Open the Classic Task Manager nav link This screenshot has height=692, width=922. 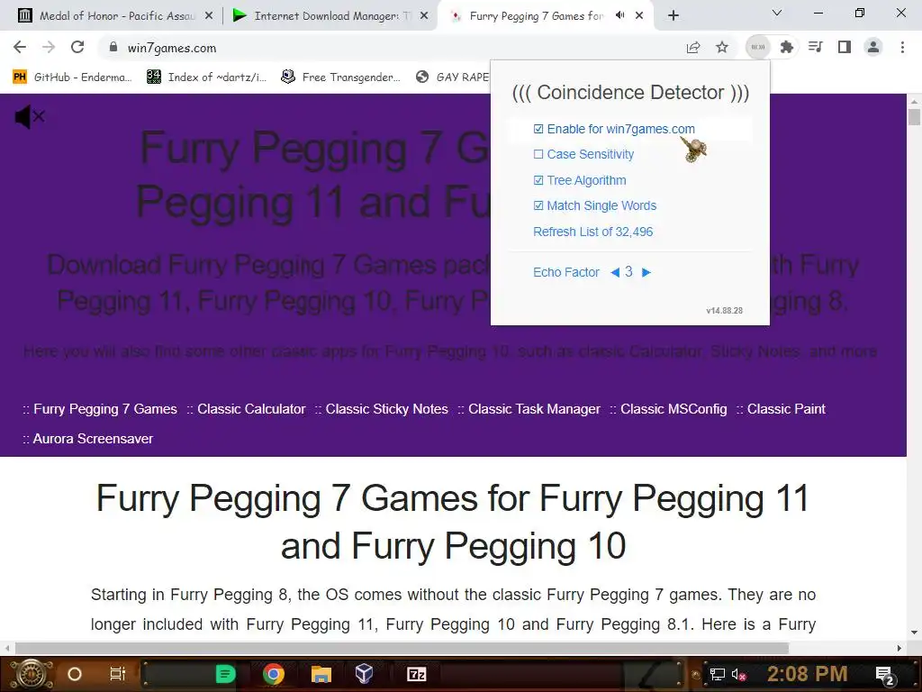click(534, 409)
